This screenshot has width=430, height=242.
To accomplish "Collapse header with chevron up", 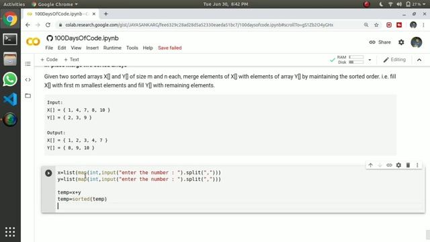I will (419, 60).
